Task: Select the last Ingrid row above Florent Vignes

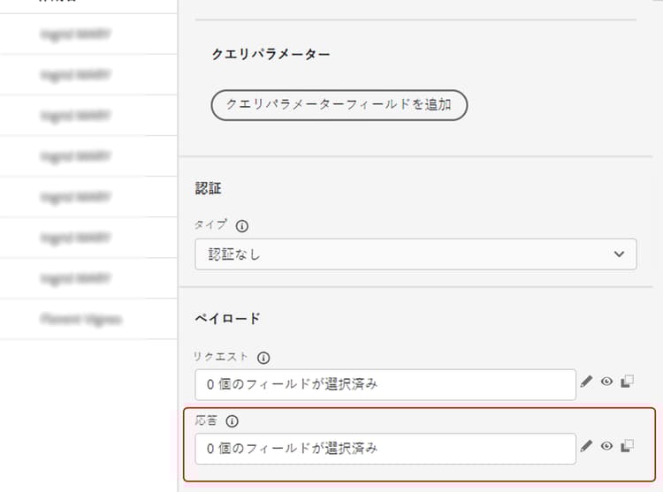Action: 75,278
